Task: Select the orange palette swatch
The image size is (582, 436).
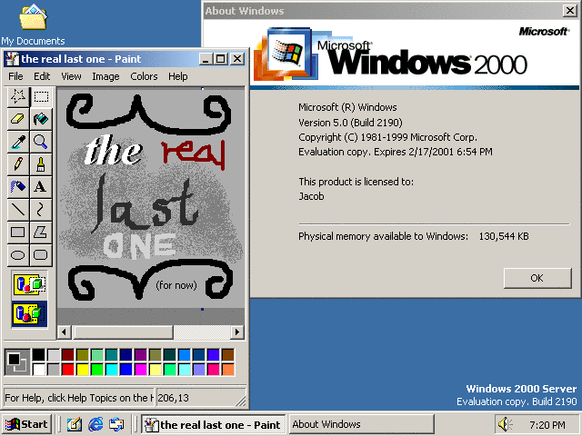Action: [x=228, y=370]
